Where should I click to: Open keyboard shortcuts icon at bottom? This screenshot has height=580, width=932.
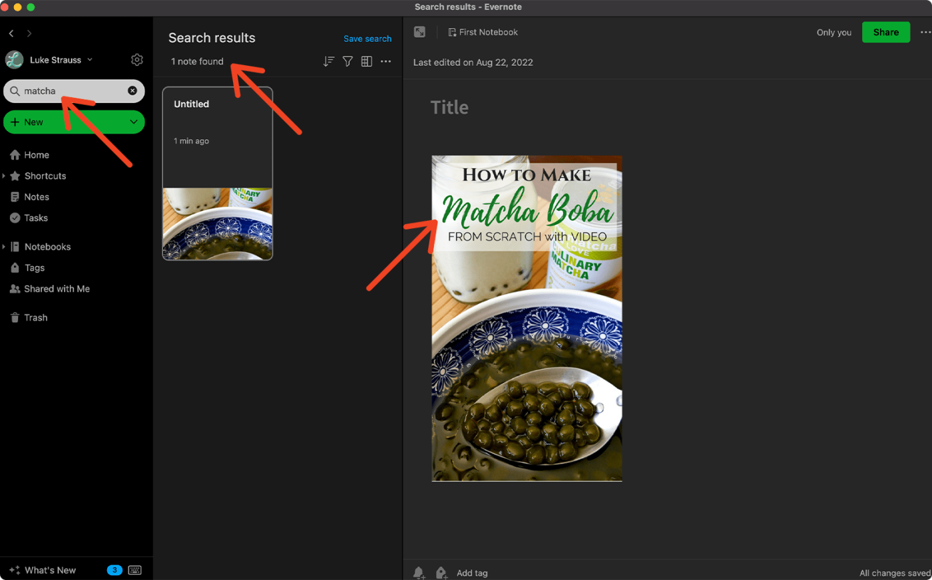click(x=134, y=570)
